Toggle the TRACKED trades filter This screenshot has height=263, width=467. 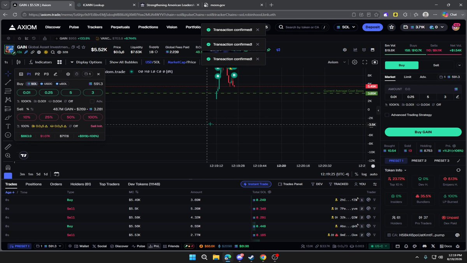339,184
